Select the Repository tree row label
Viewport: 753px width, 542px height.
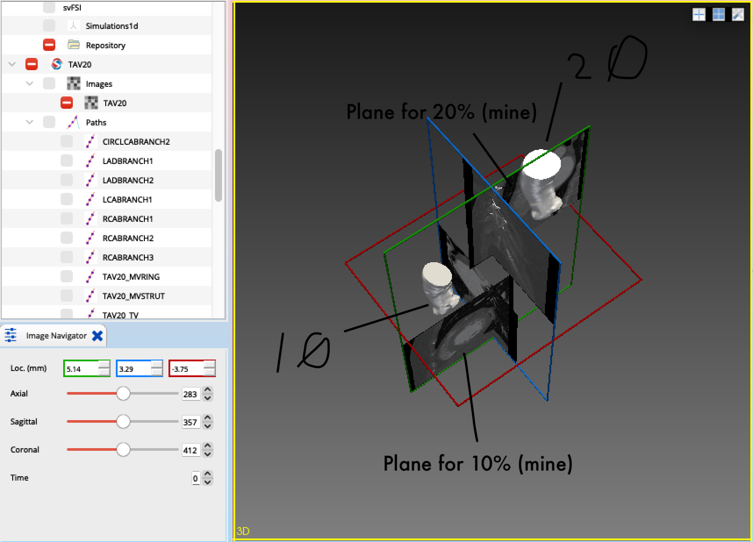pos(105,45)
